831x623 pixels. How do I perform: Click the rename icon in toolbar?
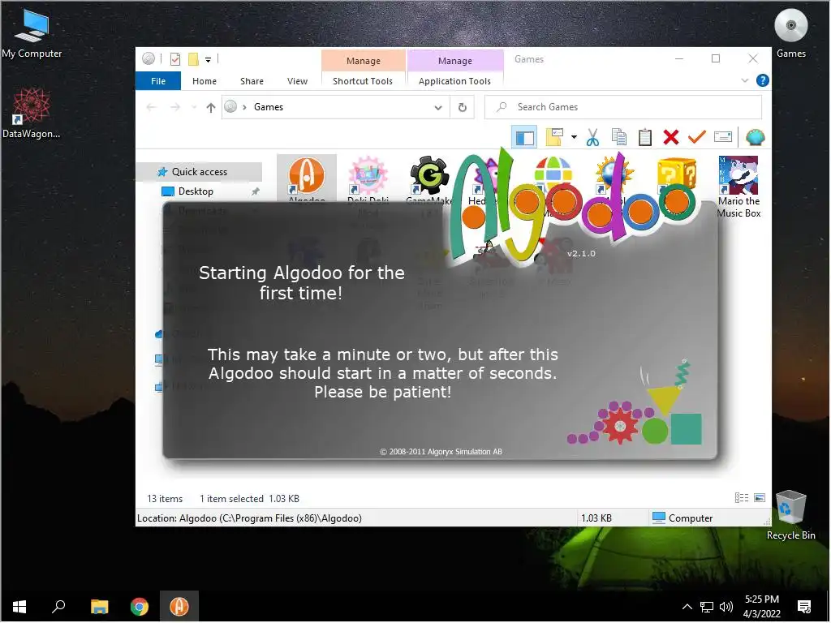point(722,137)
